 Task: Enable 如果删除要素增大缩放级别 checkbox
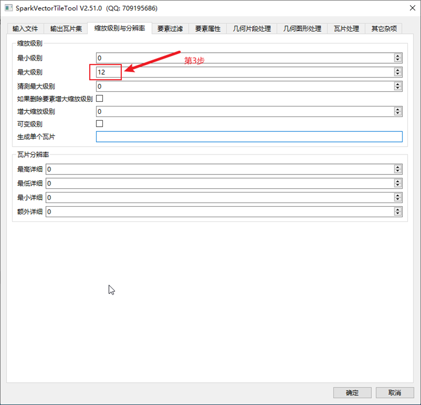pyautogui.click(x=100, y=99)
